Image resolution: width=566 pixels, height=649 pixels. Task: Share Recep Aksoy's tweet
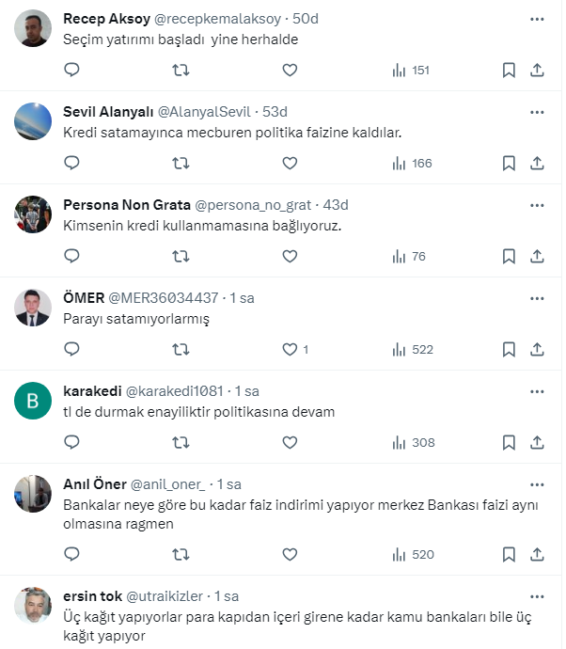point(537,70)
